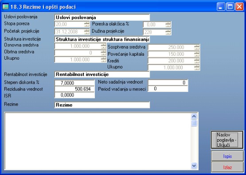The image size is (246, 175).
Task: Click the text area scroll down arrow
Action: click(x=194, y=166)
